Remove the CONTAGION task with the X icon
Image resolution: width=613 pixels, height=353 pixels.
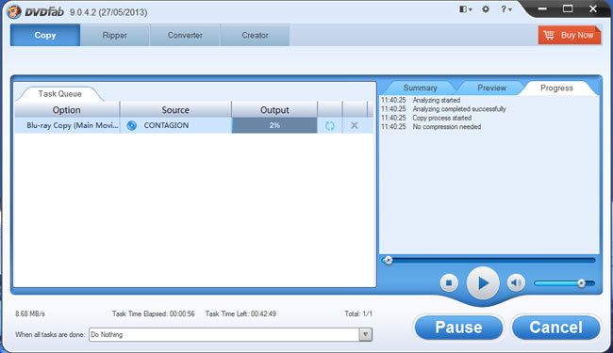point(355,125)
